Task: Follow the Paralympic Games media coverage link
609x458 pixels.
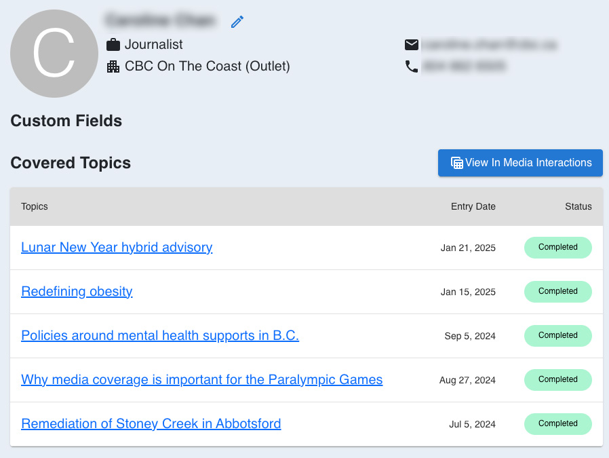Action: tap(202, 380)
